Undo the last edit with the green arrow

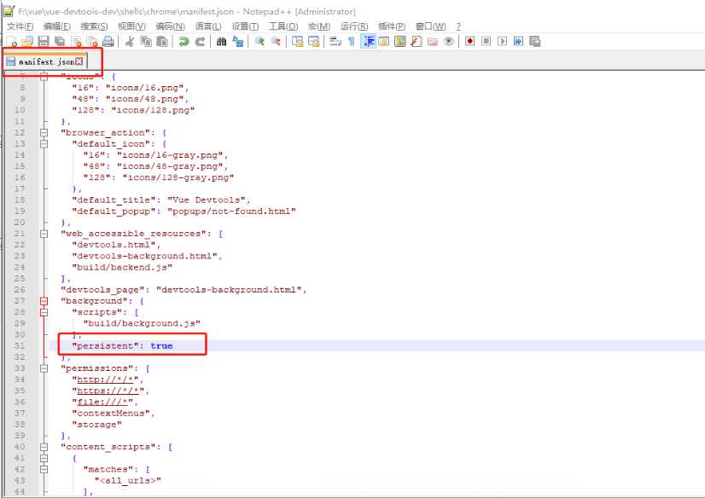tap(184, 42)
